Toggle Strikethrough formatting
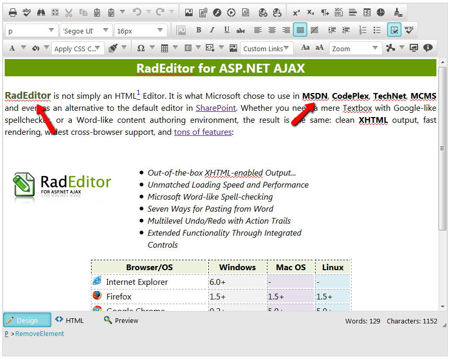 click(241, 30)
